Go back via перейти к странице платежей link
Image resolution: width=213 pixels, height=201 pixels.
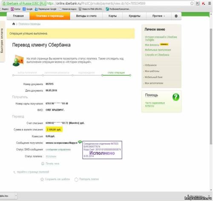click(x=33, y=172)
